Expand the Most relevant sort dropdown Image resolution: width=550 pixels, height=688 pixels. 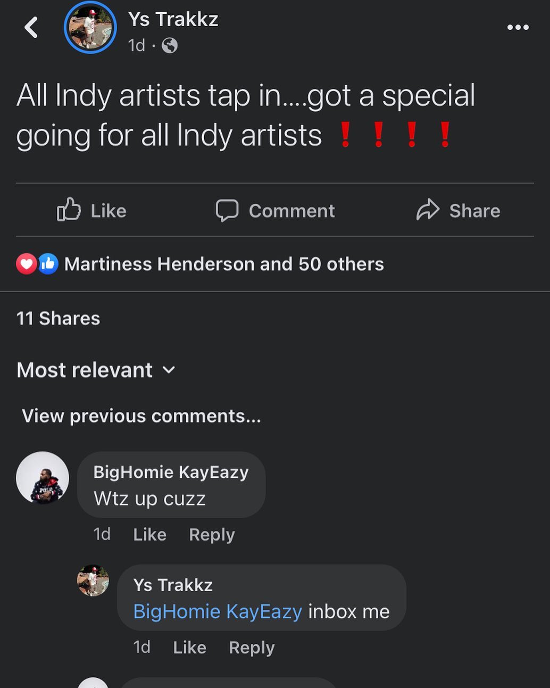point(96,370)
